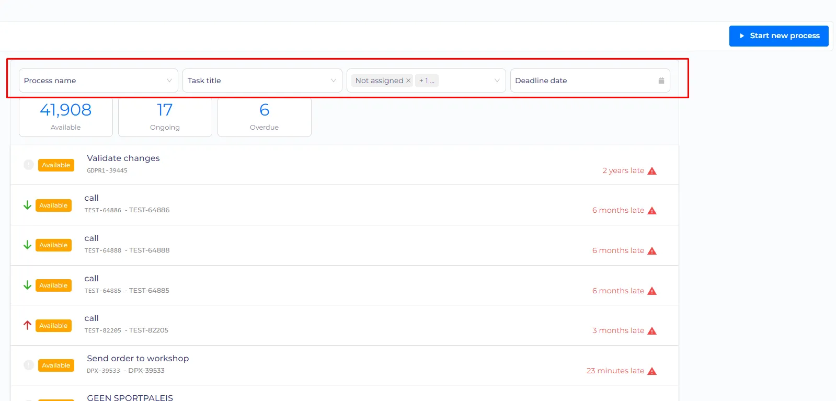Click the red up arrow for TEST-82205
836x401 pixels.
(28, 325)
